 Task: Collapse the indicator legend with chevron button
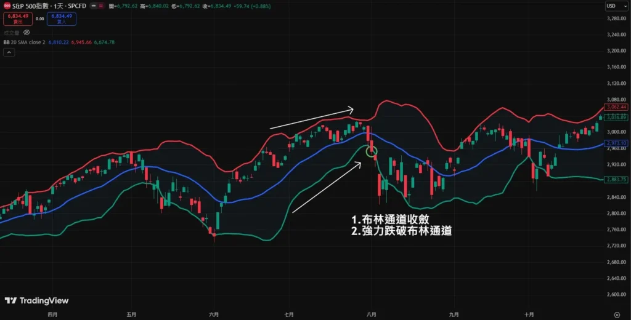(9, 52)
